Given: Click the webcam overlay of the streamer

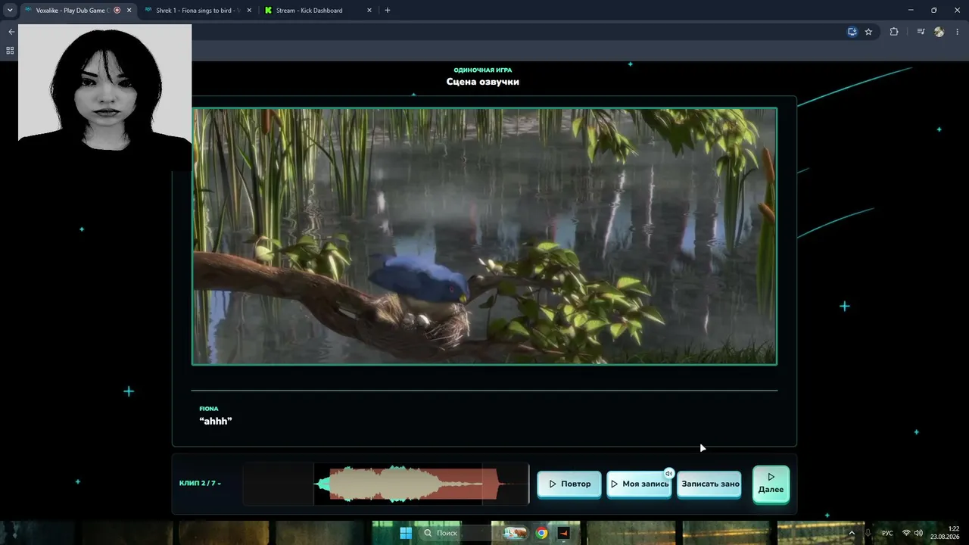Looking at the screenshot, I should pos(104,96).
